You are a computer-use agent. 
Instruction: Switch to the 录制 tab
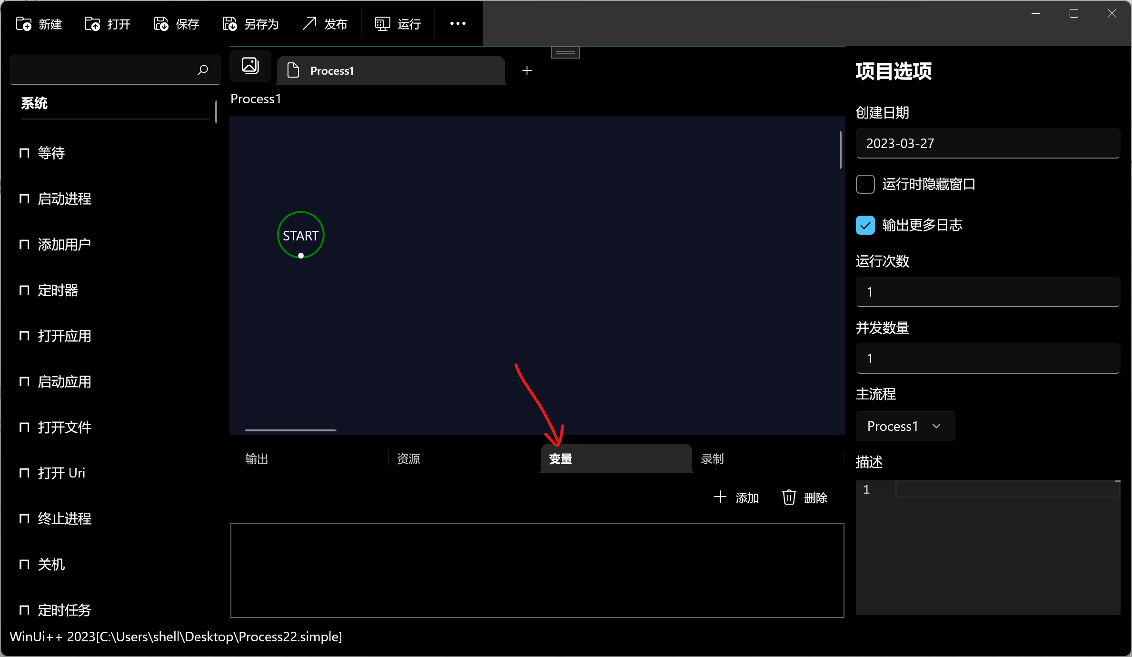(712, 459)
